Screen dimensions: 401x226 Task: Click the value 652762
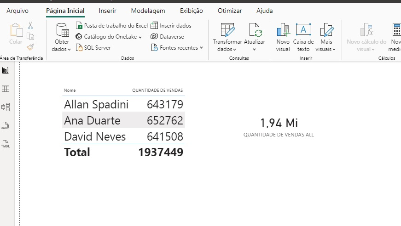[x=165, y=120]
